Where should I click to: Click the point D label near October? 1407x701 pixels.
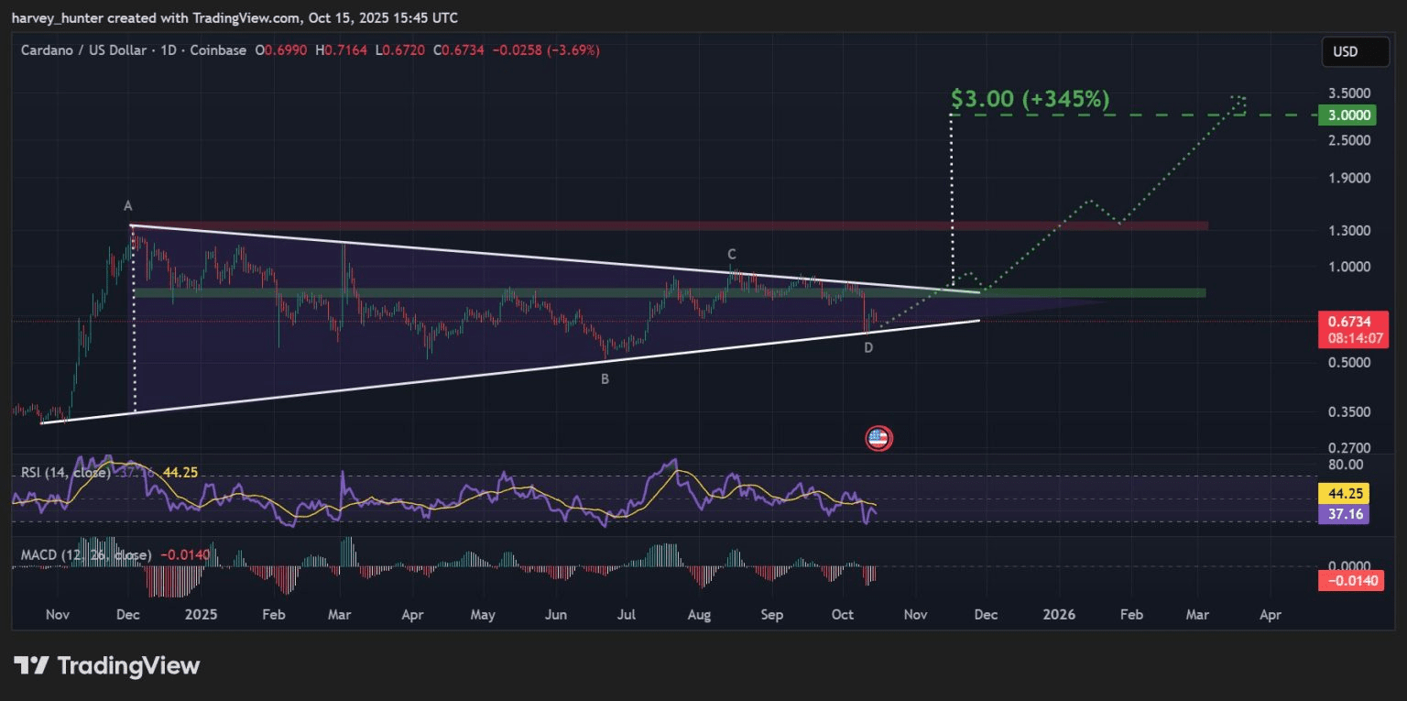coord(868,348)
